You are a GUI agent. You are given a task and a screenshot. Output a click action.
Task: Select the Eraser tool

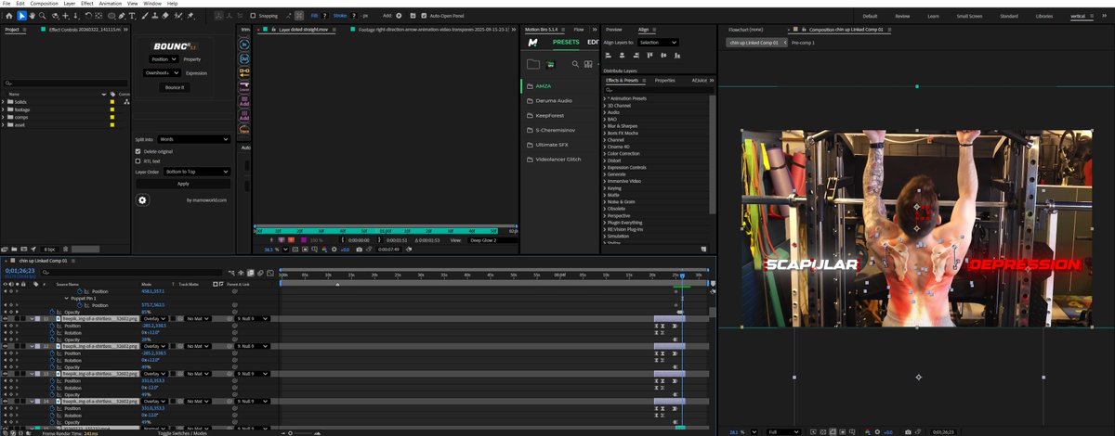click(164, 16)
